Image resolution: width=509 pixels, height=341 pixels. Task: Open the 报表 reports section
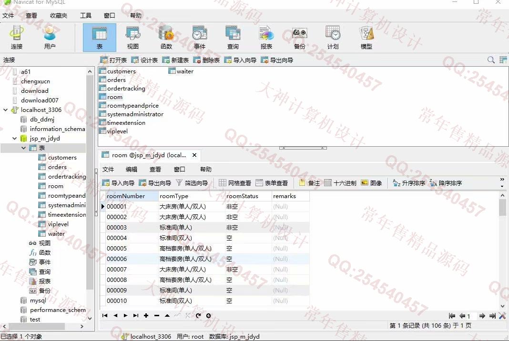266,37
